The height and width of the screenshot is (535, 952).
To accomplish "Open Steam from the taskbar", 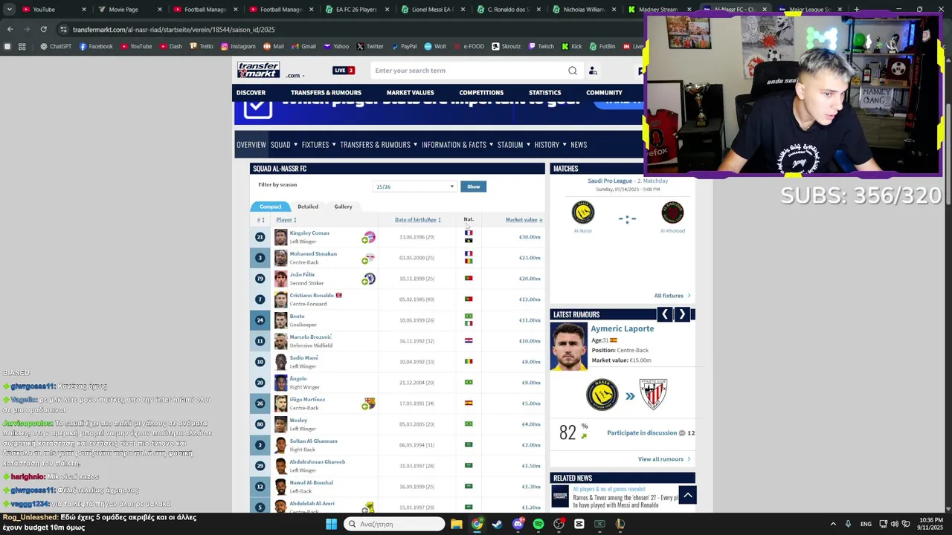I will (497, 524).
